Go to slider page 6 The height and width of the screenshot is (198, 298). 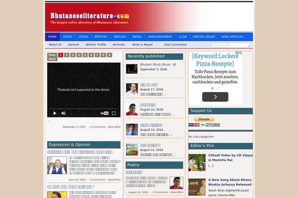[91, 55]
